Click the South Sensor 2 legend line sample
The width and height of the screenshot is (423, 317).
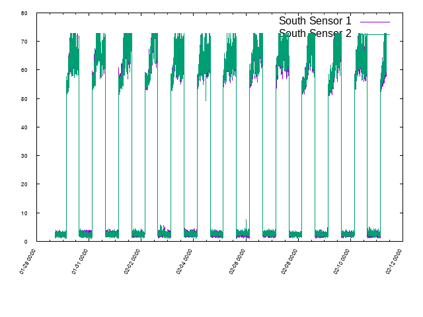click(x=375, y=34)
